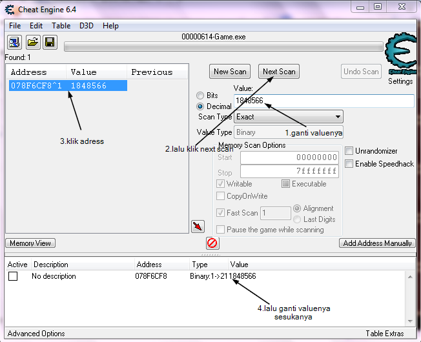Minimize the Cheat Engine window
Image resolution: width=421 pixels, height=342 pixels.
tap(360, 7)
